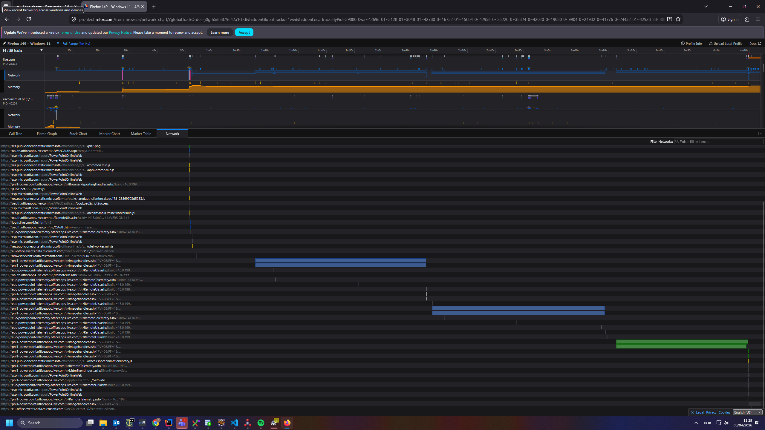Image resolution: width=765 pixels, height=430 pixels.
Task: Click the Firefox icon in the taskbar
Action: 287,423
